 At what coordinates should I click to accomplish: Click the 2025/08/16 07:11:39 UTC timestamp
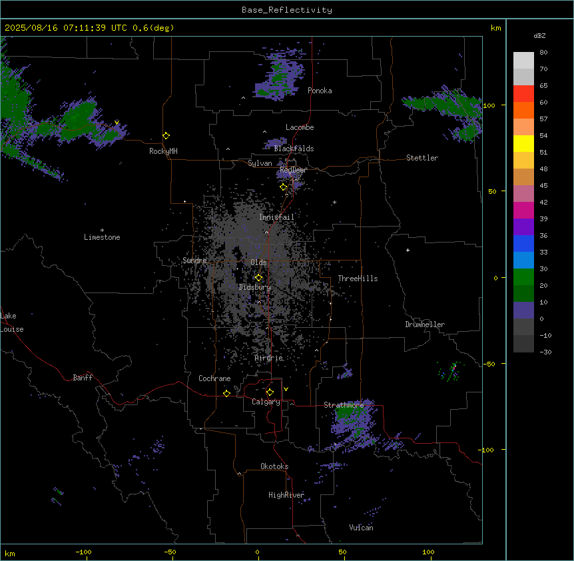[66, 28]
